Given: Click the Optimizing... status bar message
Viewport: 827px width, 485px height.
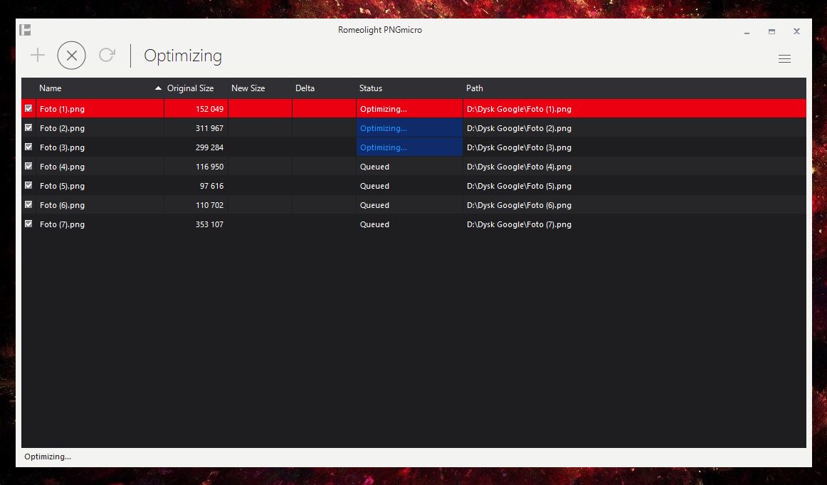Looking at the screenshot, I should click(48, 457).
